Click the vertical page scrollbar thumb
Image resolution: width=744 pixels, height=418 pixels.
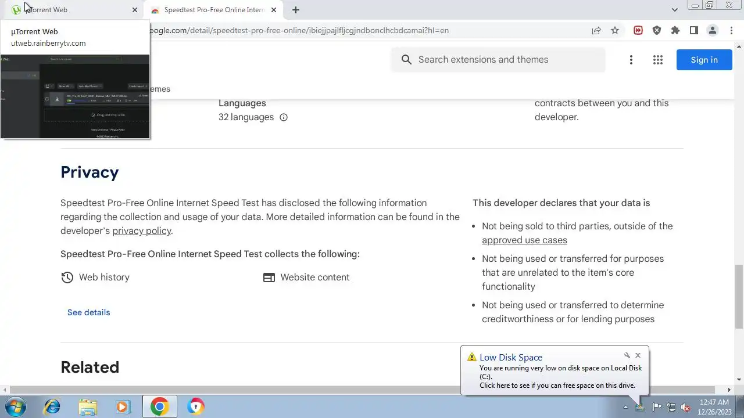tap(739, 296)
